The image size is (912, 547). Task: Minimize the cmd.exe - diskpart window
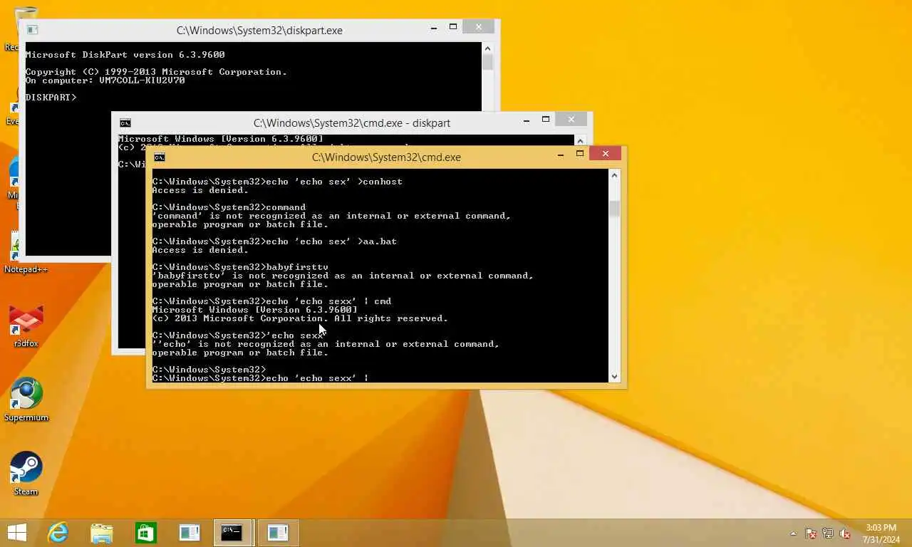pyautogui.click(x=527, y=120)
